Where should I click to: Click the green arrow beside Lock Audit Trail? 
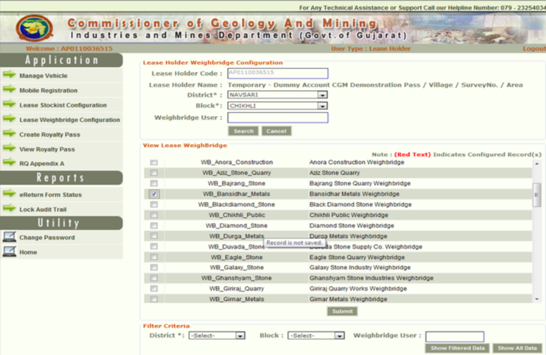(x=10, y=209)
